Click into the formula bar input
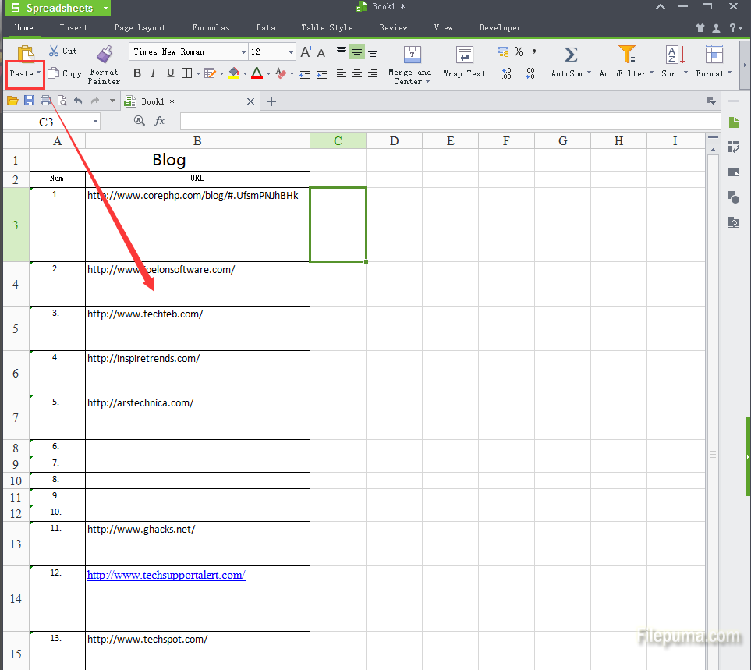This screenshot has height=670, width=751. point(448,121)
